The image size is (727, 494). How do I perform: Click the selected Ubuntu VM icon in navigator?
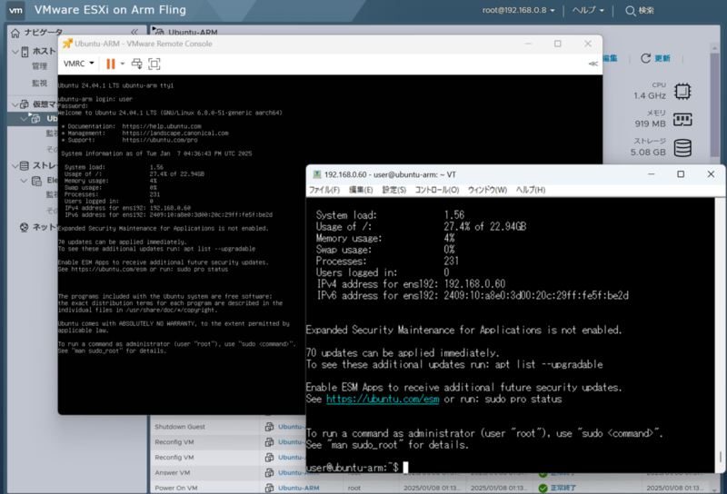pyautogui.click(x=35, y=118)
